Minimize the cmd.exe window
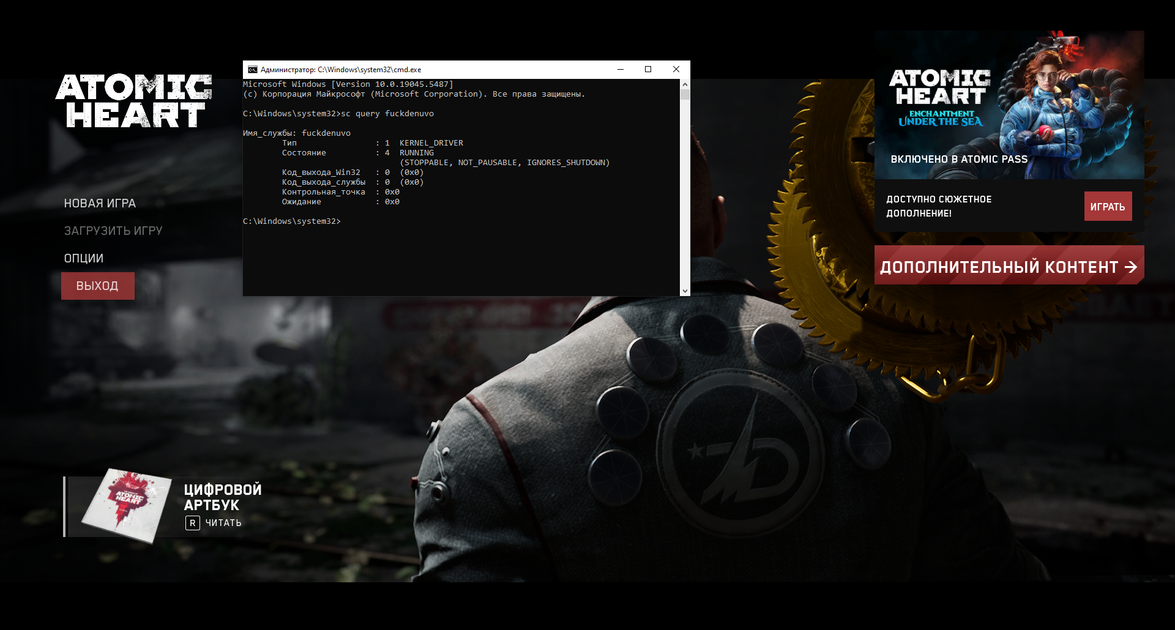This screenshot has width=1175, height=630. [621, 70]
